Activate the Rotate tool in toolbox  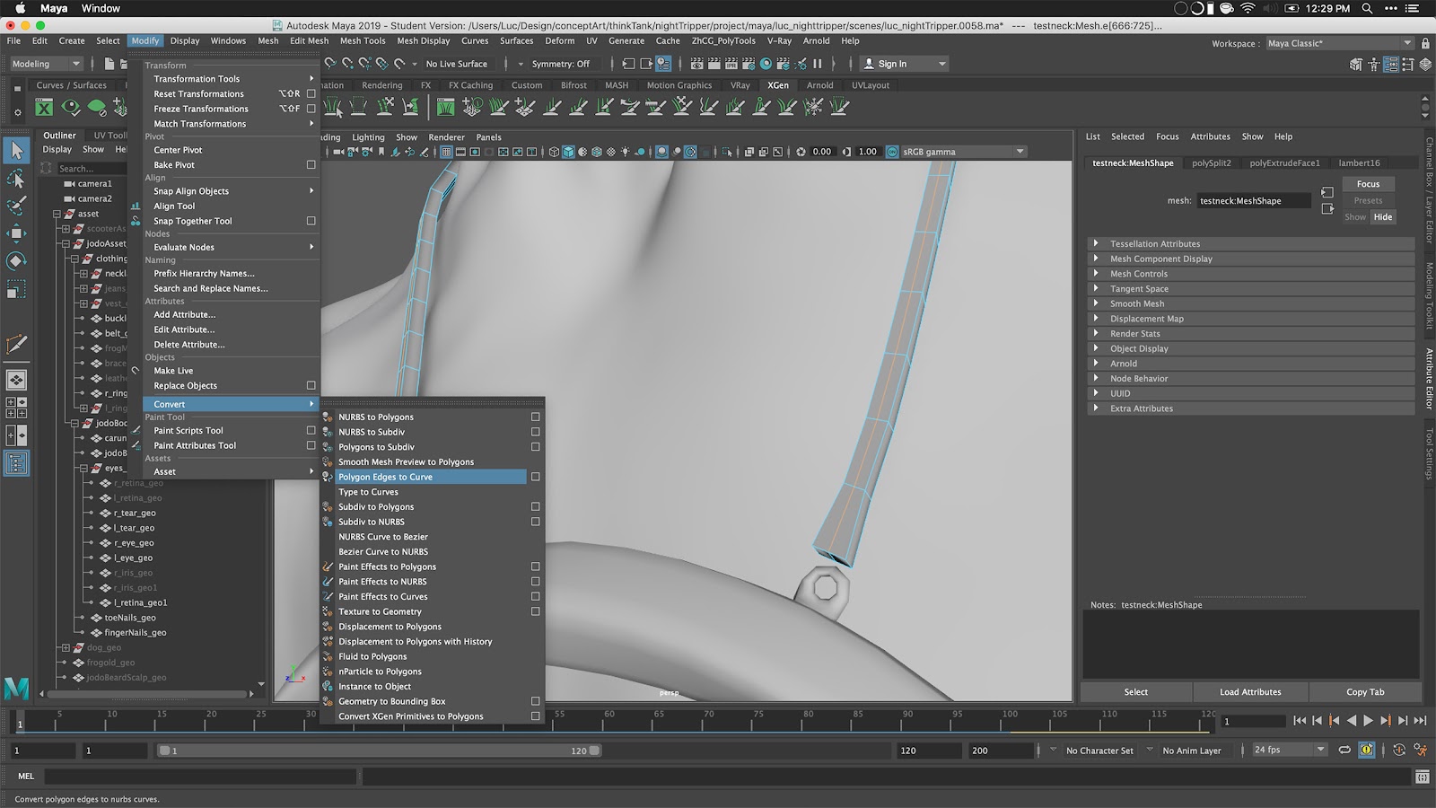click(x=16, y=261)
